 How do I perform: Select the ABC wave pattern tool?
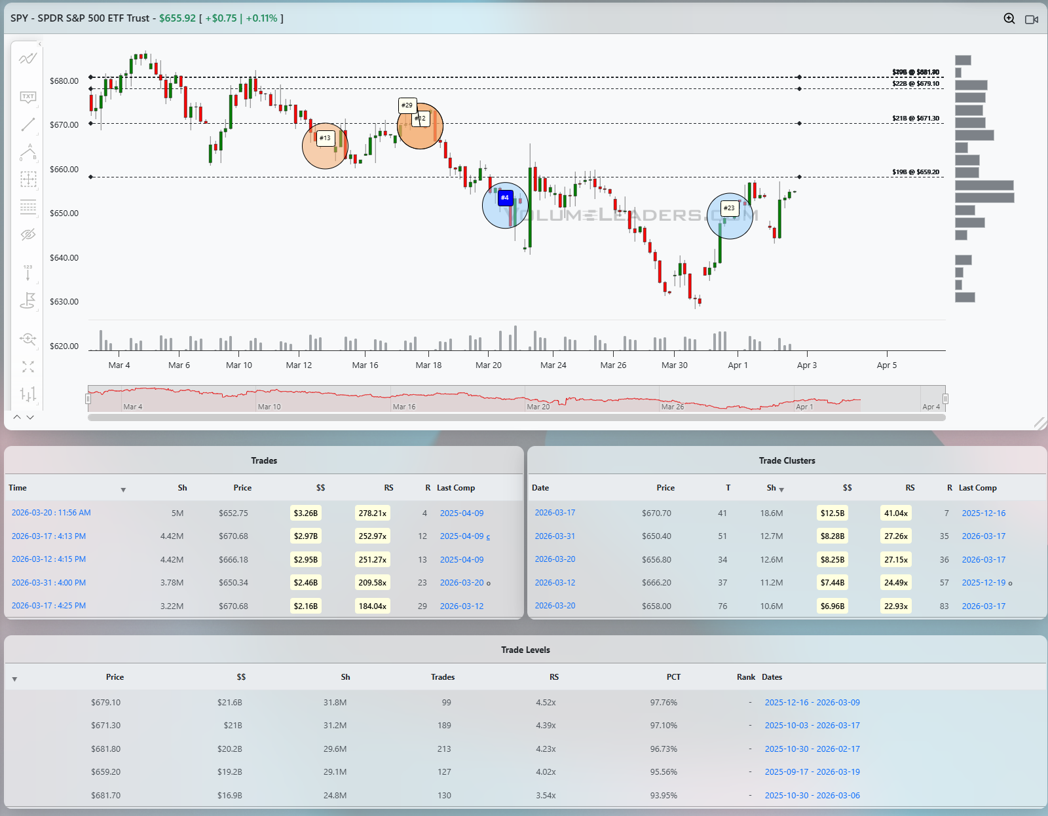click(28, 152)
